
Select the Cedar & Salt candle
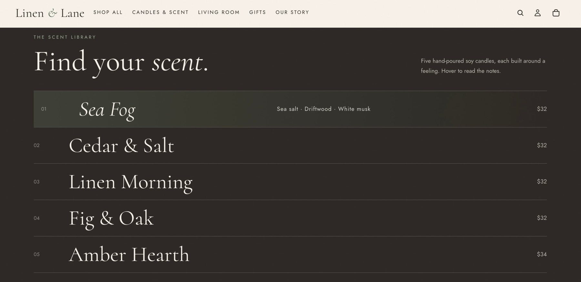[x=290, y=146]
